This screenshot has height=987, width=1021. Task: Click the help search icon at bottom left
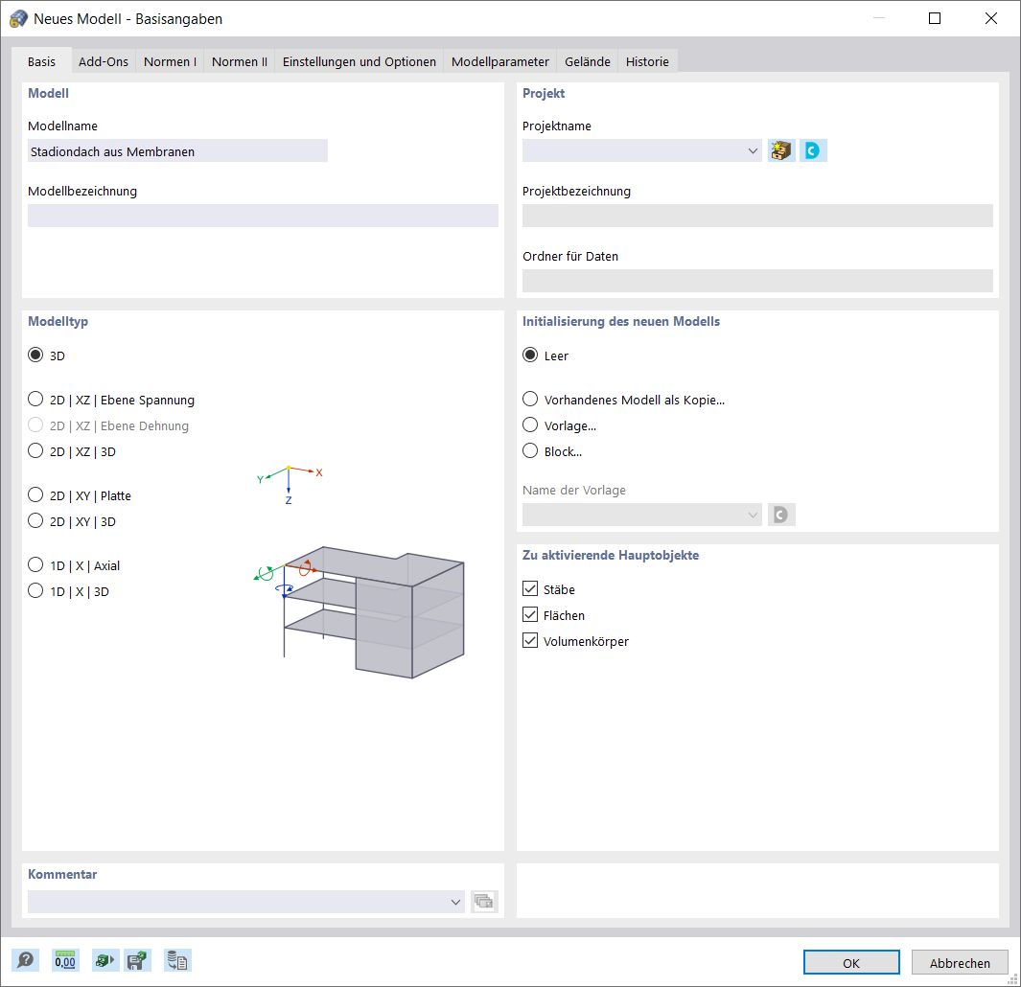pyautogui.click(x=25, y=960)
